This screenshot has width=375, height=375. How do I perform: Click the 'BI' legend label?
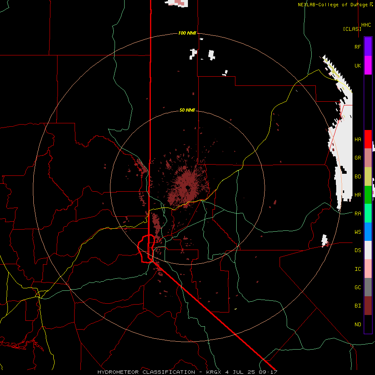(x=357, y=306)
